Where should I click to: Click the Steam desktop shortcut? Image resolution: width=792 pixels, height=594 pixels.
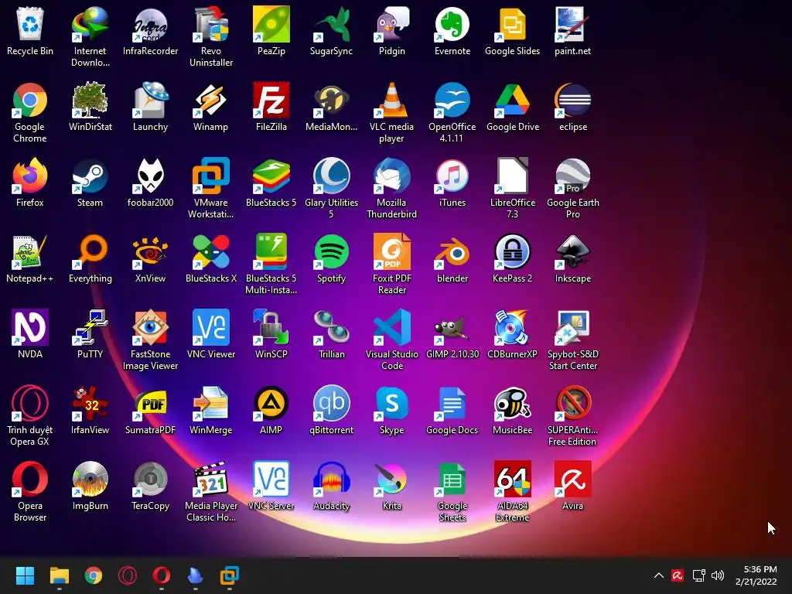pyautogui.click(x=90, y=176)
